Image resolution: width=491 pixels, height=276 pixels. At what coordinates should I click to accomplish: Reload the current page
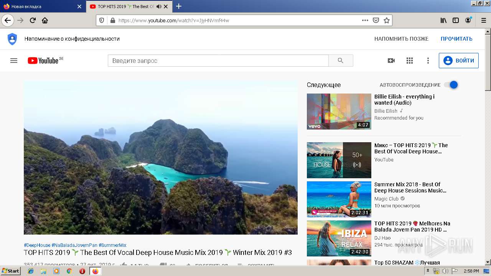coord(33,20)
